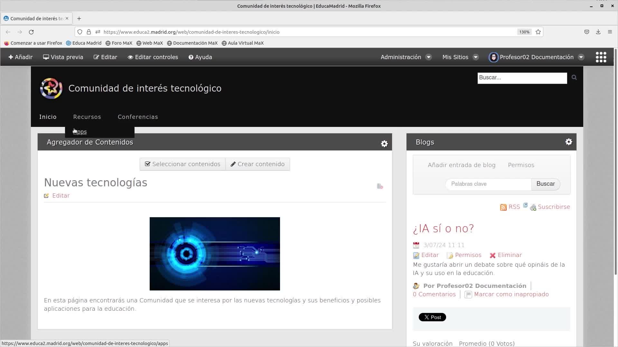The width and height of the screenshot is (618, 347).
Task: Toggle Editar controles visibility
Action: 153,57
